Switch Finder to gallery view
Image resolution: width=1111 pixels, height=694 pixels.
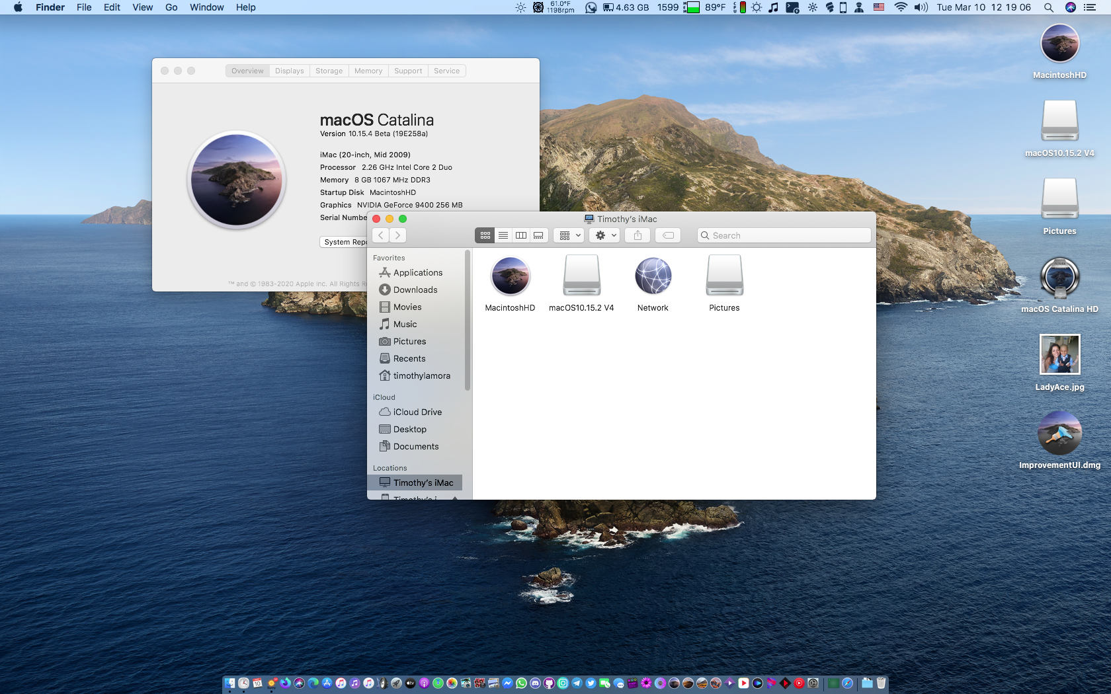pos(539,235)
